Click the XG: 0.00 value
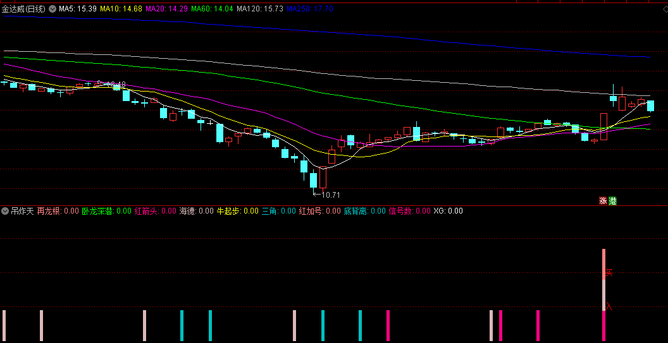 (448, 210)
